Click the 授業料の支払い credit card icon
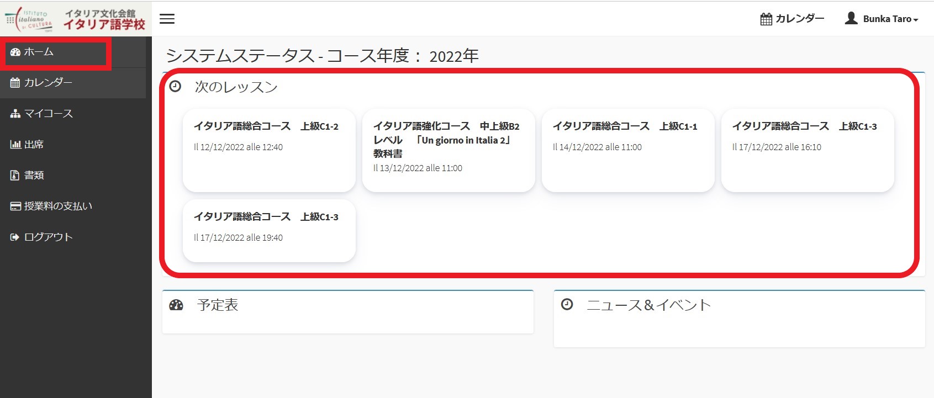The width and height of the screenshot is (934, 398). click(15, 206)
